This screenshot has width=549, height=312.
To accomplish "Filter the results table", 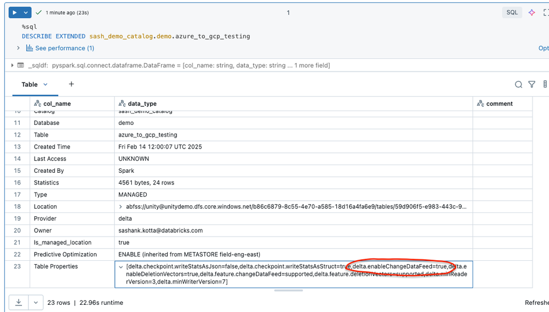I will pyautogui.click(x=531, y=84).
